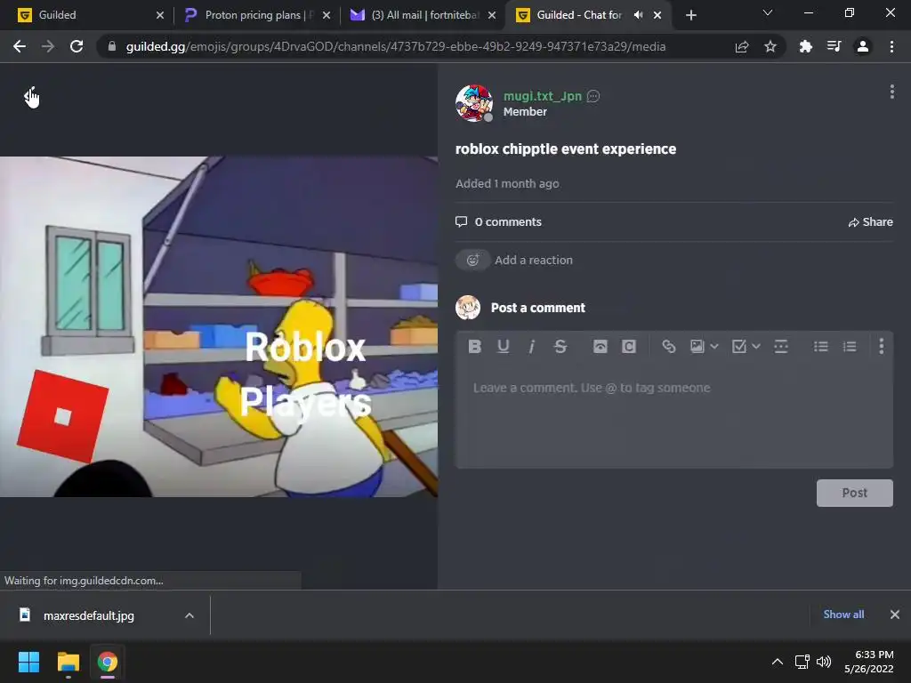Open mugi.txt_Jpn user profile name

click(x=542, y=96)
